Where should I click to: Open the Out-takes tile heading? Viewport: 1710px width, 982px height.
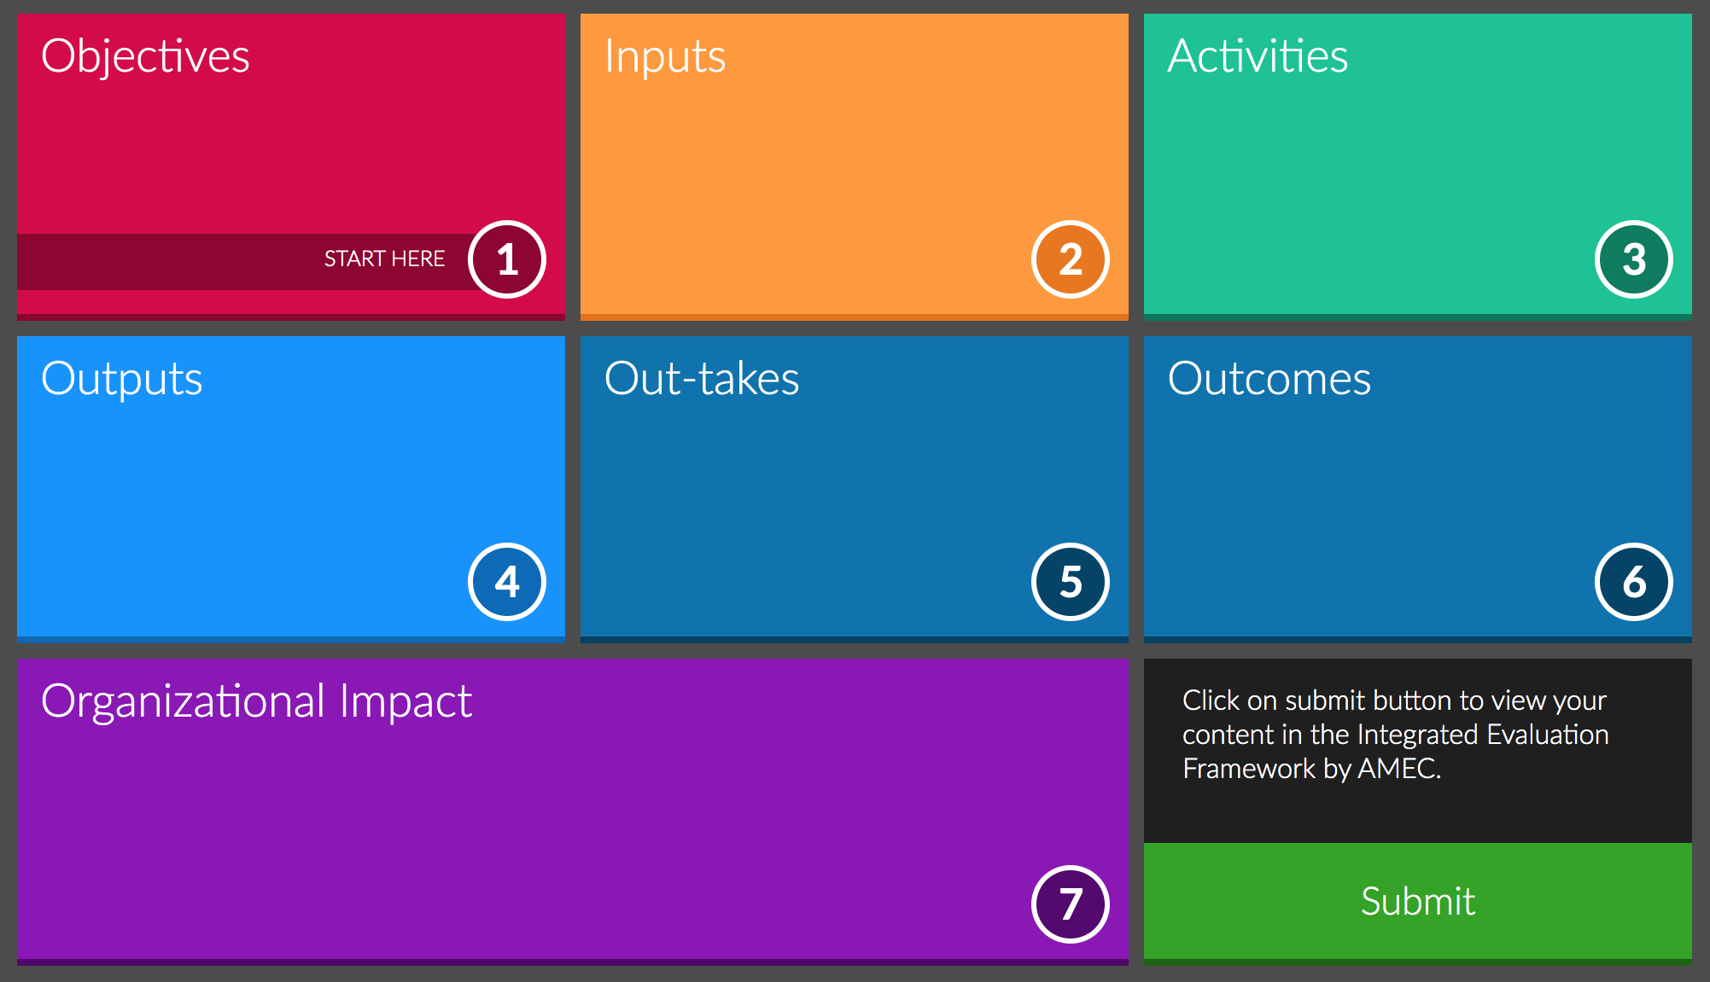tap(702, 379)
